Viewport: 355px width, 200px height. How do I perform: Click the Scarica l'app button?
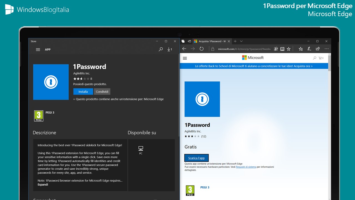pyautogui.click(x=196, y=158)
